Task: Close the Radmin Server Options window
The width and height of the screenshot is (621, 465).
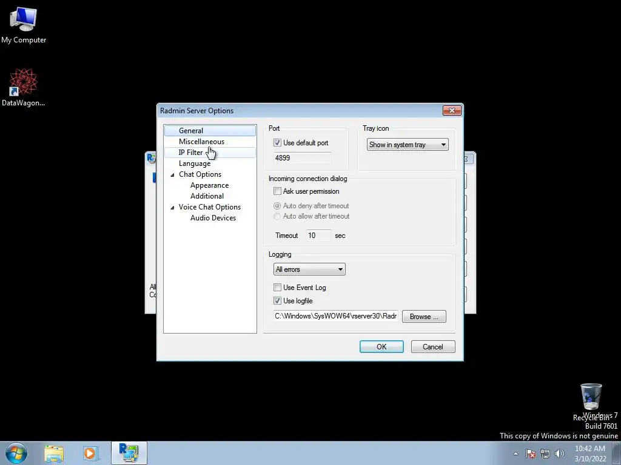Action: click(x=452, y=110)
